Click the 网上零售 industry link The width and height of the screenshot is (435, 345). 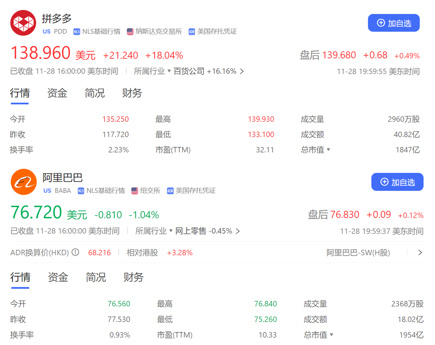coord(191,231)
